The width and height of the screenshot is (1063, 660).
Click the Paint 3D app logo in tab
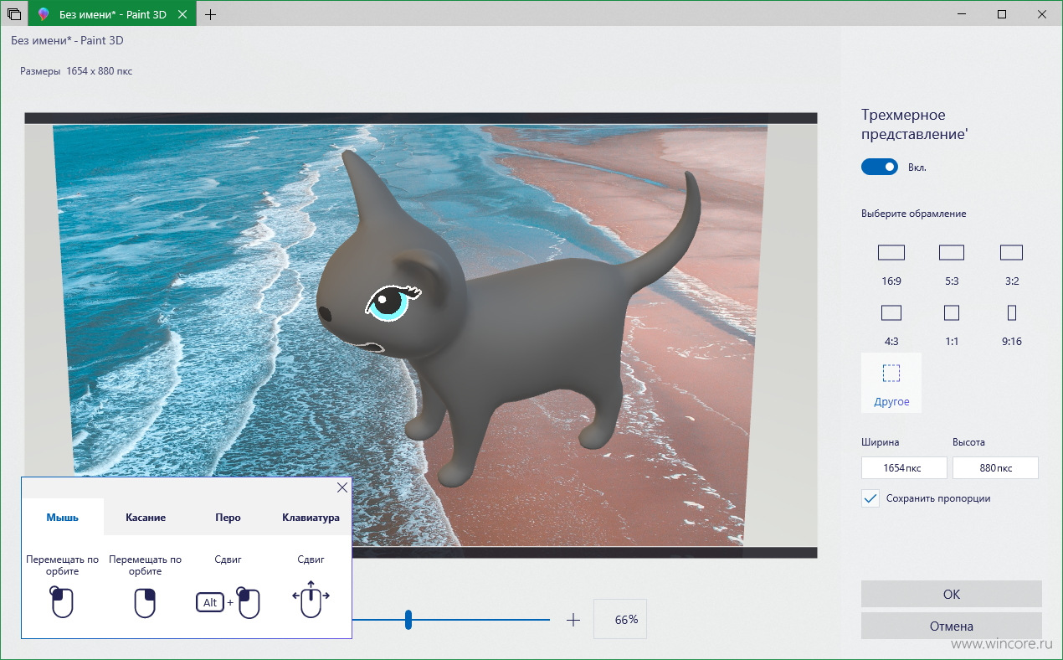click(x=44, y=14)
